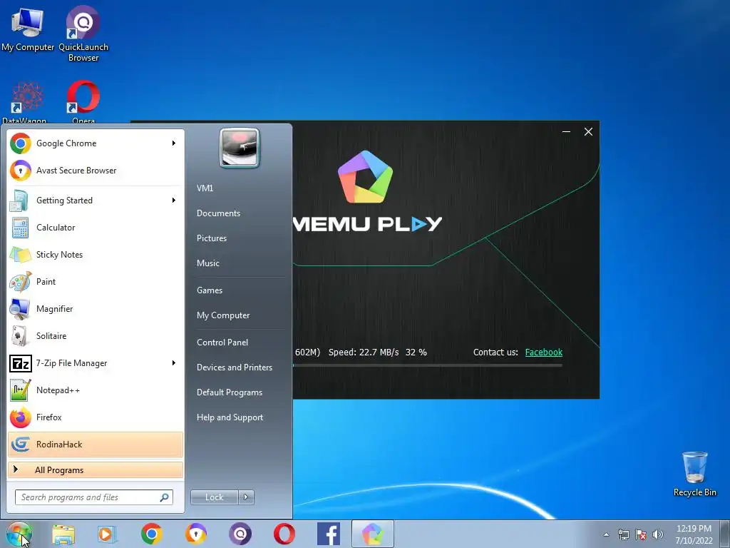Click the network tray icon
The image size is (730, 548).
[623, 534]
